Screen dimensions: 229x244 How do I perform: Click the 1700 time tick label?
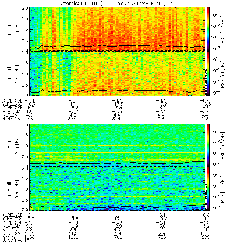click(x=117, y=237)
